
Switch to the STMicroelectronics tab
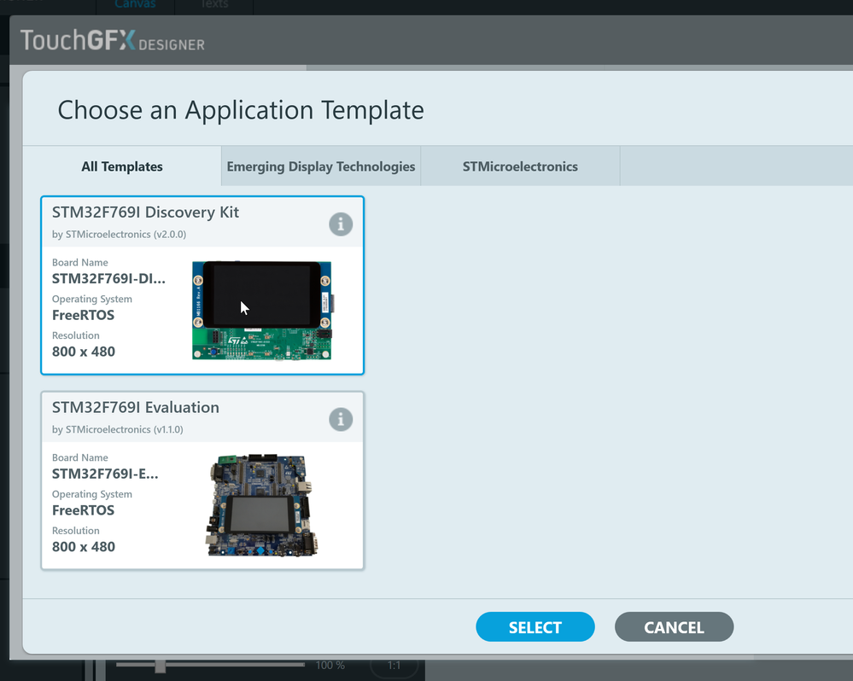[x=520, y=166]
